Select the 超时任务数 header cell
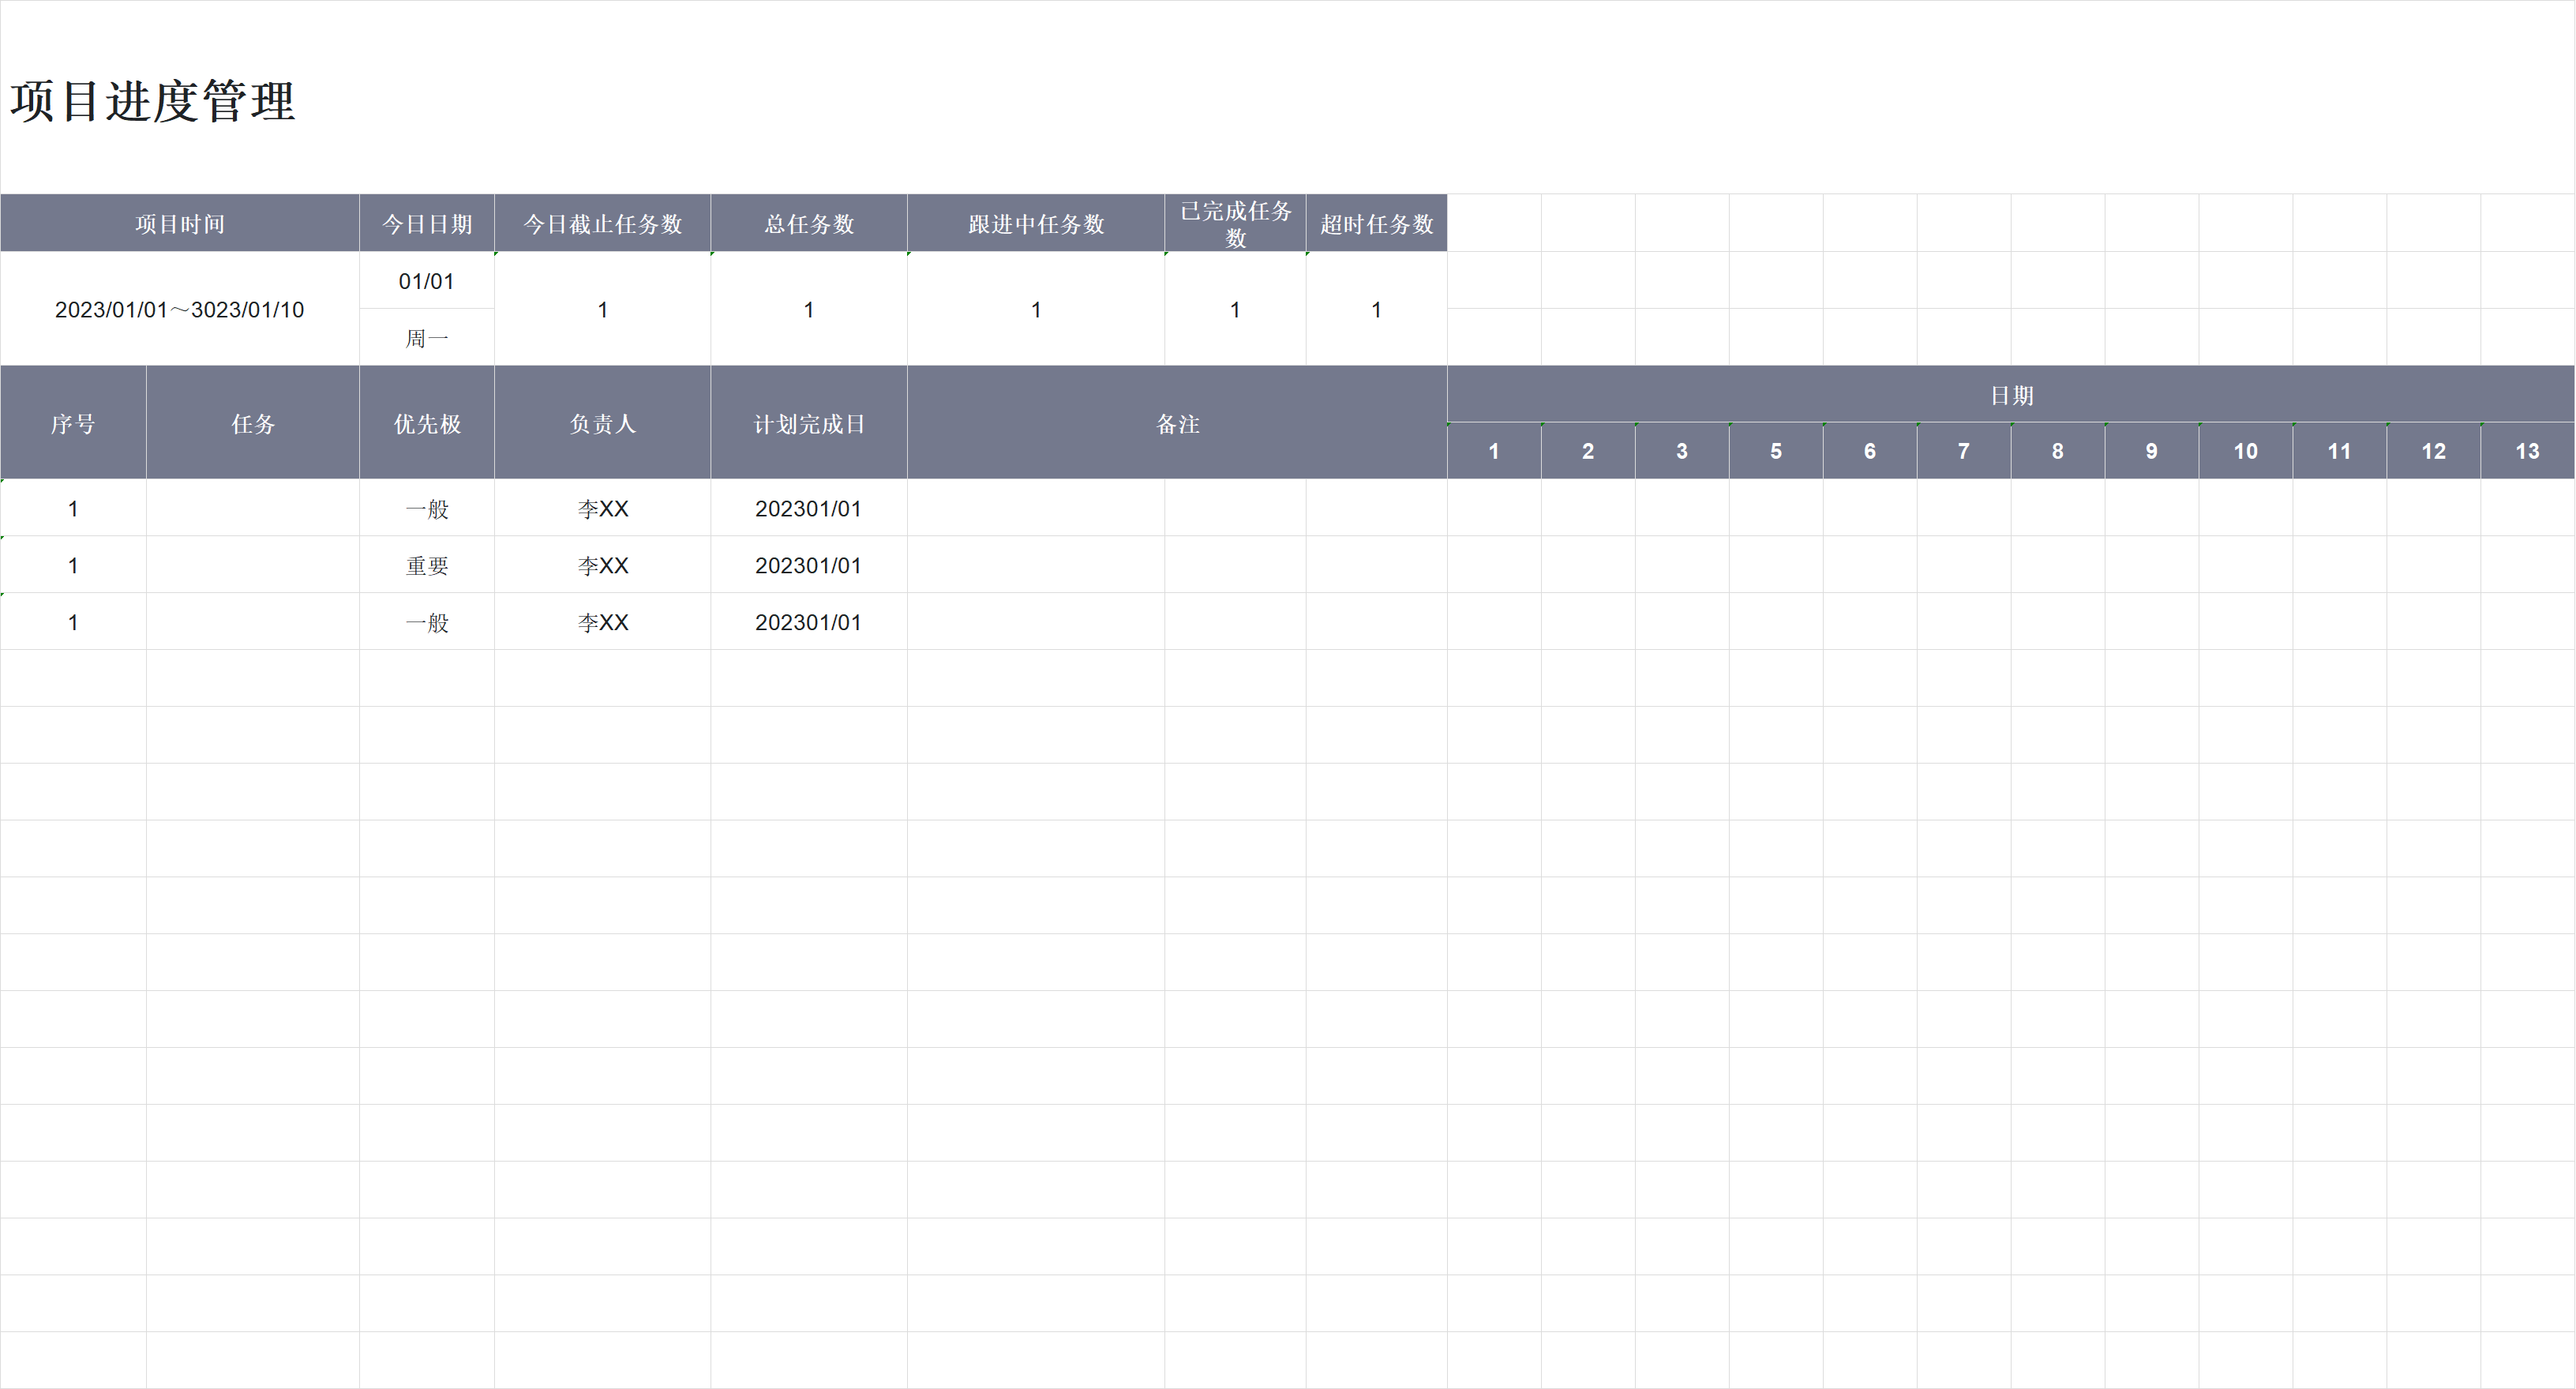Image resolution: width=2576 pixels, height=1389 pixels. coord(1376,224)
